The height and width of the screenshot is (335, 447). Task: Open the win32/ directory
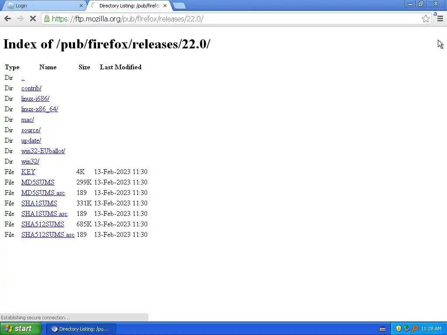point(30,161)
